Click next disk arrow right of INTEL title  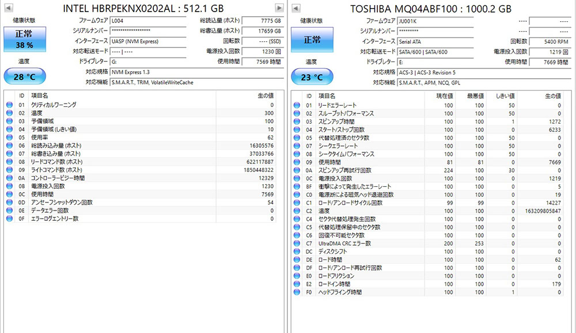click(279, 8)
